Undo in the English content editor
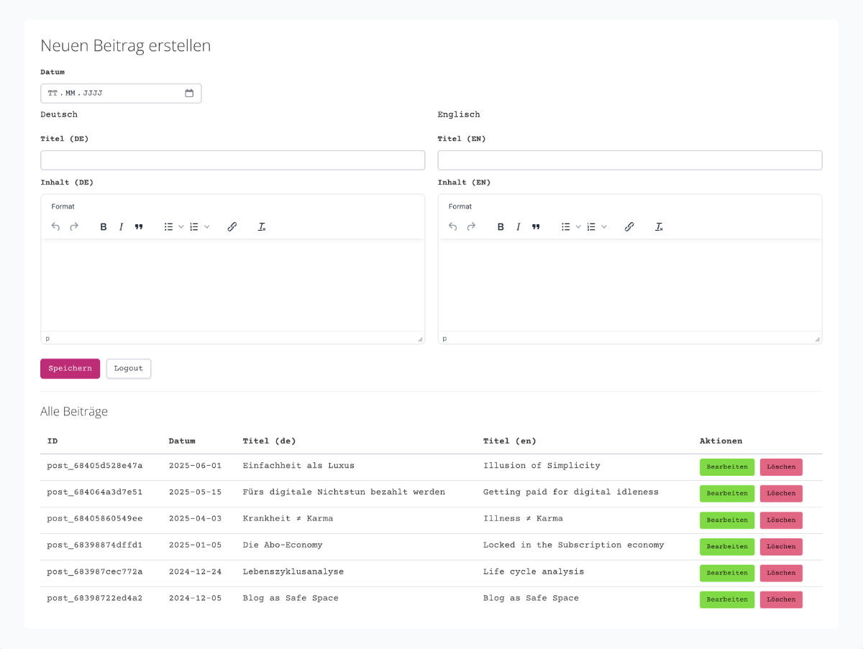 453,226
